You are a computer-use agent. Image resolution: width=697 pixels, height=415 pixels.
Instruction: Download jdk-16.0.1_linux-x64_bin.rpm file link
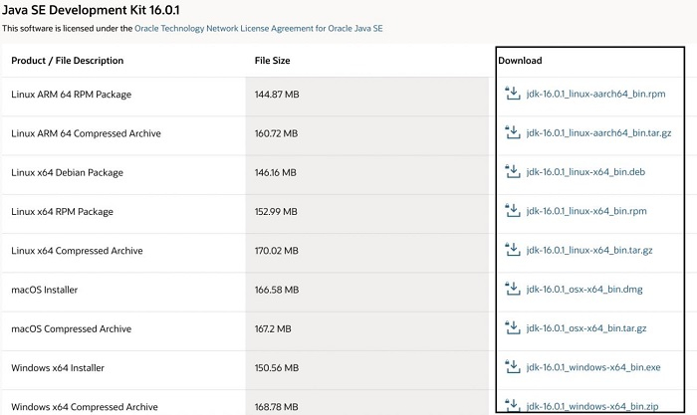pyautogui.click(x=585, y=211)
